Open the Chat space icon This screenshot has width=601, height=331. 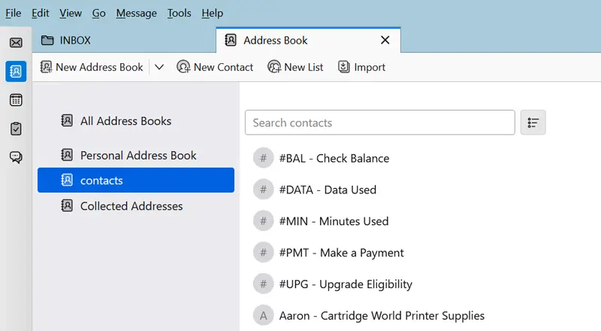click(16, 157)
